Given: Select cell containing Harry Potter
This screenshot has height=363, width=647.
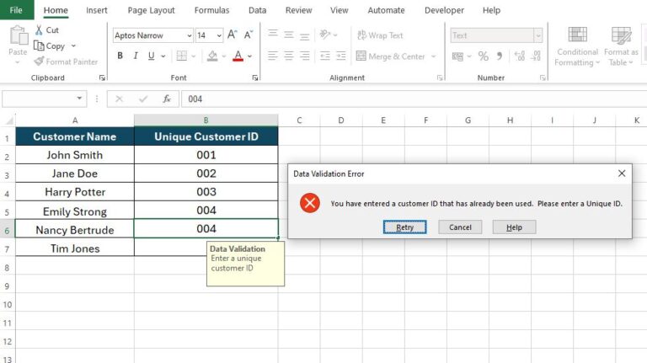Looking at the screenshot, I should (x=74, y=192).
